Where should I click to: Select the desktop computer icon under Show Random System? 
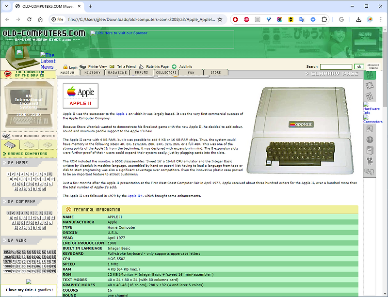point(10,145)
